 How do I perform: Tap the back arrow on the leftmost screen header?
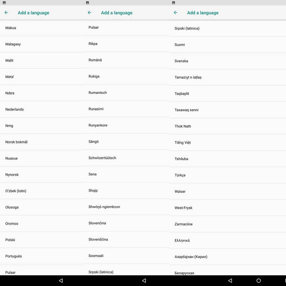click(x=6, y=13)
